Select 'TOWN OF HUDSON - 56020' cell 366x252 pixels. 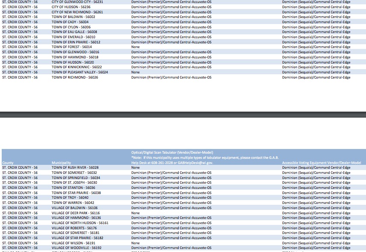pos(72,62)
